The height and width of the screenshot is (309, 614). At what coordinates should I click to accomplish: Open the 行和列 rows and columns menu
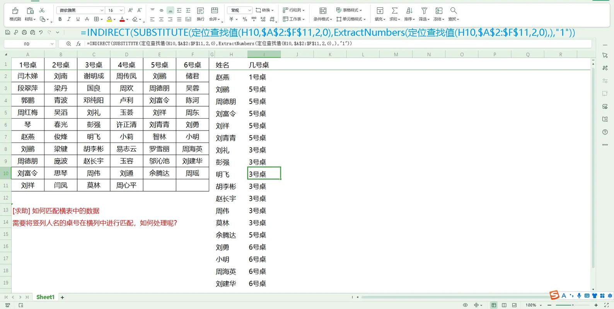(x=294, y=10)
